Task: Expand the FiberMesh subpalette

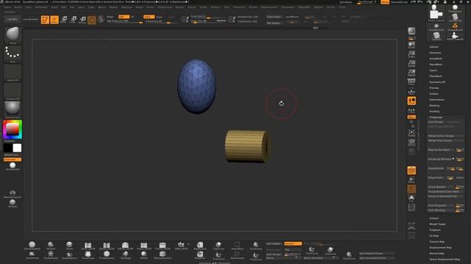Action: pyautogui.click(x=436, y=76)
